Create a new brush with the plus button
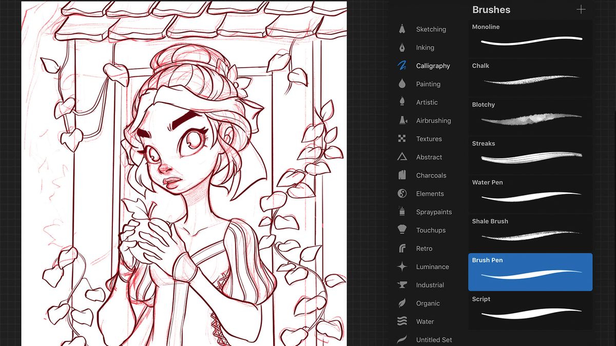The height and width of the screenshot is (346, 616). 581,9
